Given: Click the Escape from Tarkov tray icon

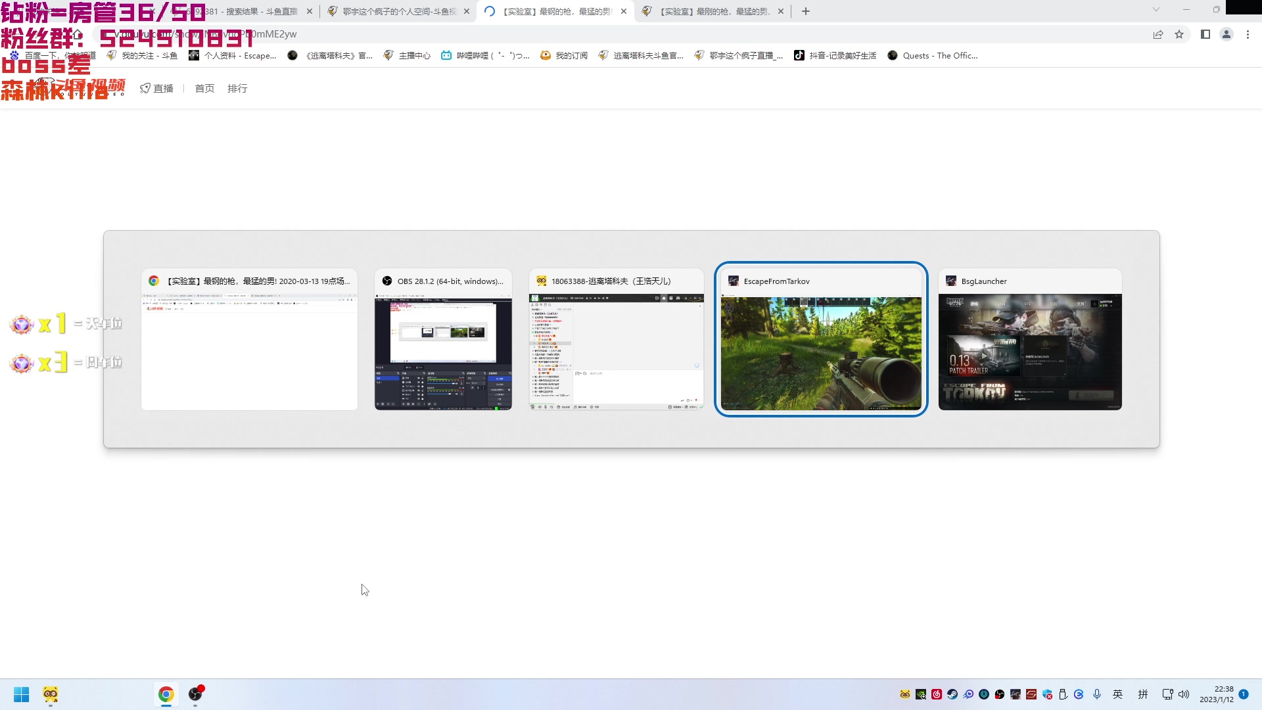Looking at the screenshot, I should coord(1016,694).
